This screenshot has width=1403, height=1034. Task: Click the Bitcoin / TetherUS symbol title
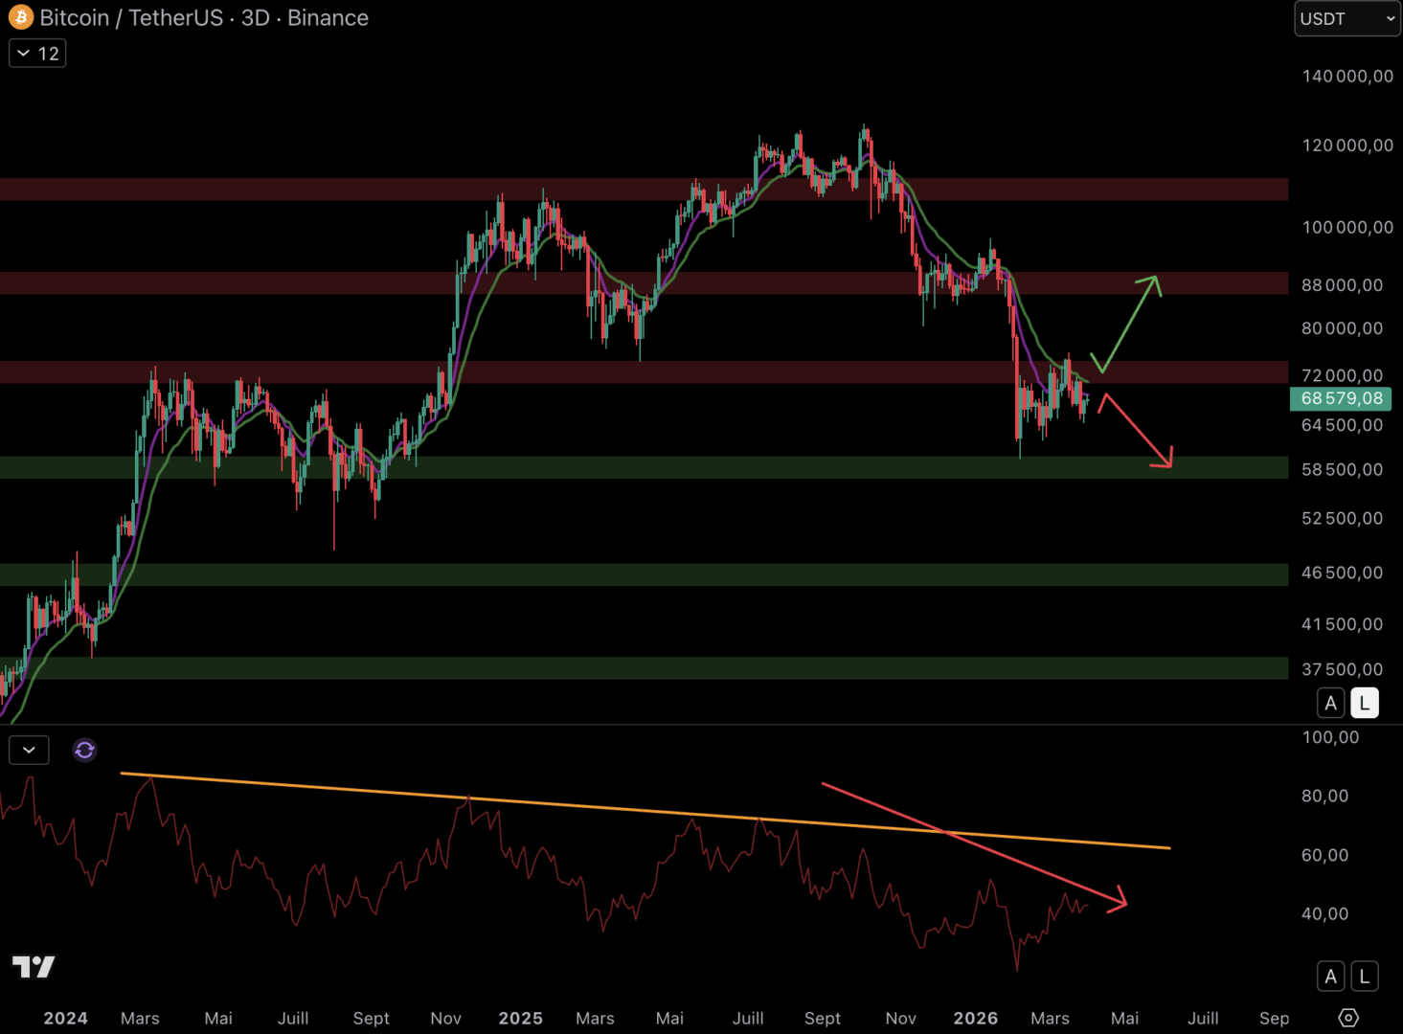[131, 18]
